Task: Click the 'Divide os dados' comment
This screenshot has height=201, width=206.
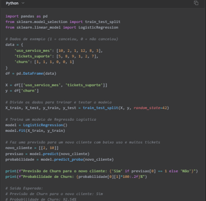Action: 59,102
